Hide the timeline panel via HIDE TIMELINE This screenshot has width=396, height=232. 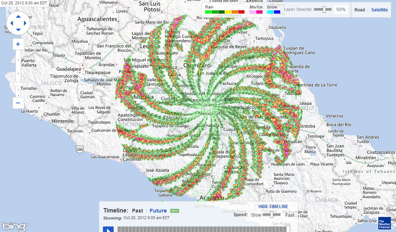[273, 206]
